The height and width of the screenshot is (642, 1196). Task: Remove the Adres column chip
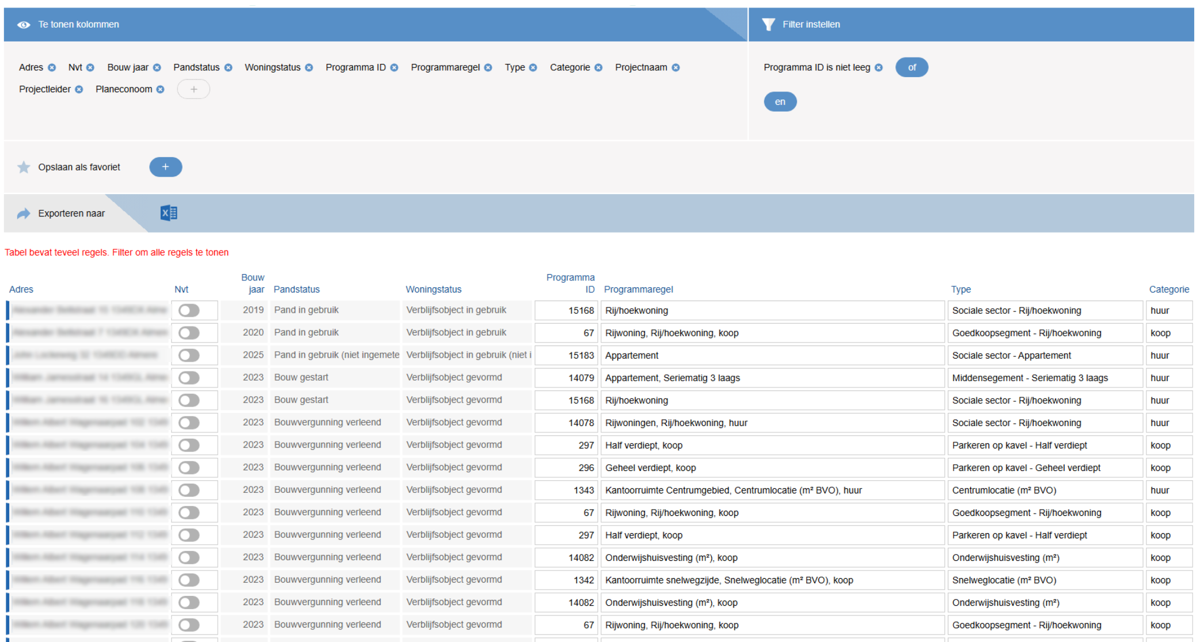tap(52, 67)
